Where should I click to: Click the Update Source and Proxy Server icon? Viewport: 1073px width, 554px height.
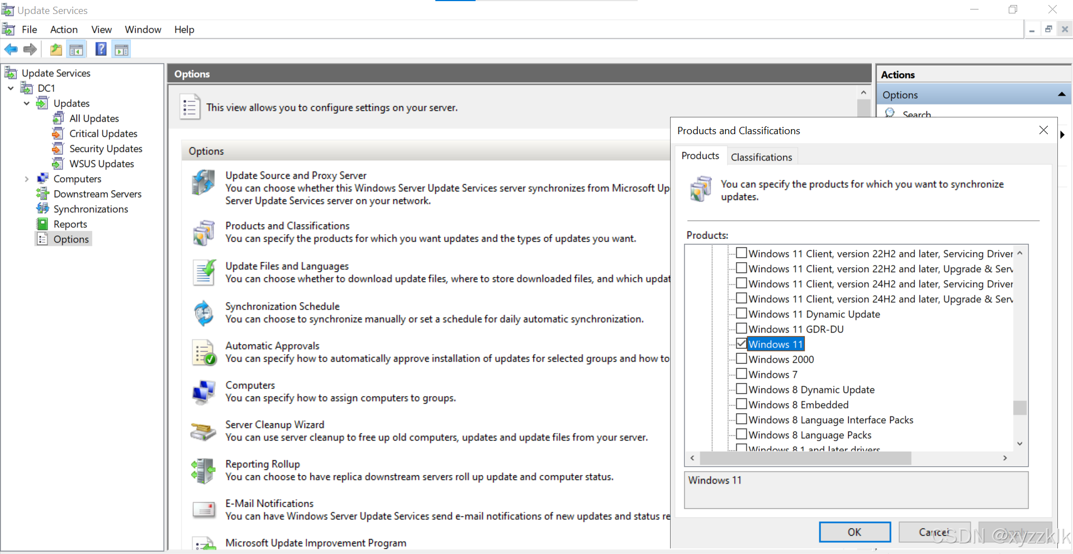click(x=203, y=183)
